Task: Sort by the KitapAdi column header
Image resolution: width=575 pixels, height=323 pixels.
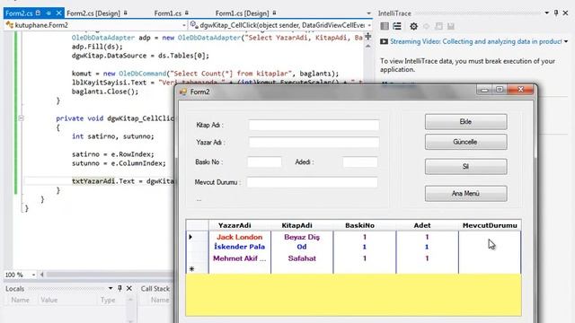Action: click(x=302, y=225)
